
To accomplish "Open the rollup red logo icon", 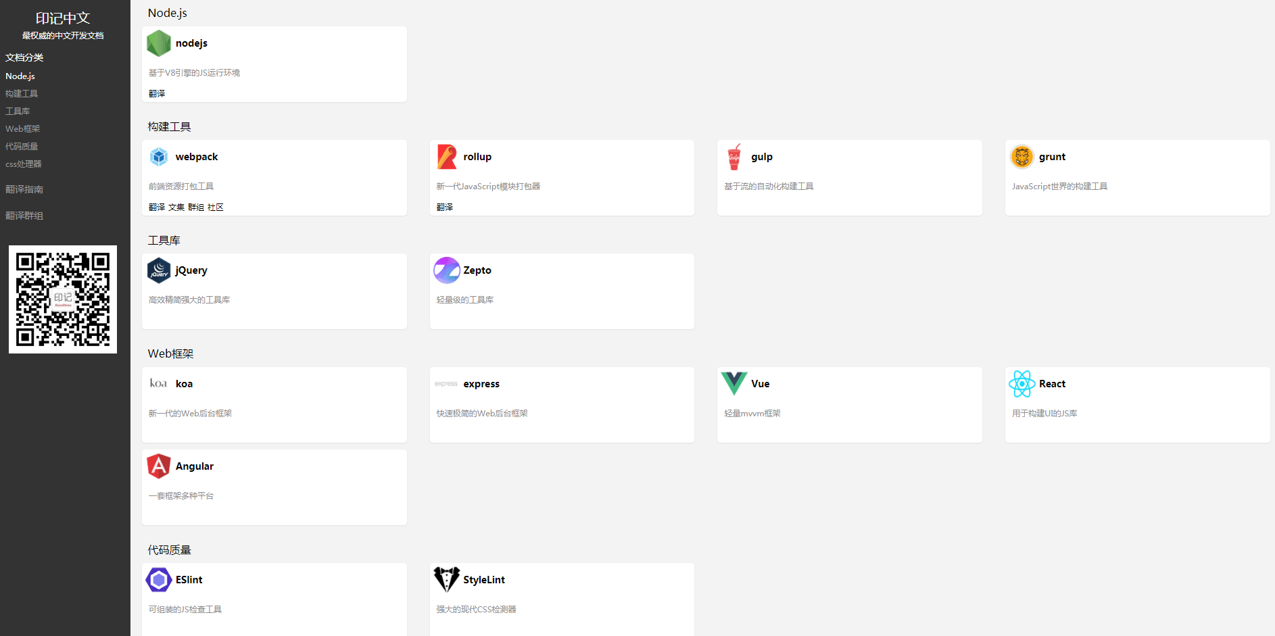I will [446, 157].
